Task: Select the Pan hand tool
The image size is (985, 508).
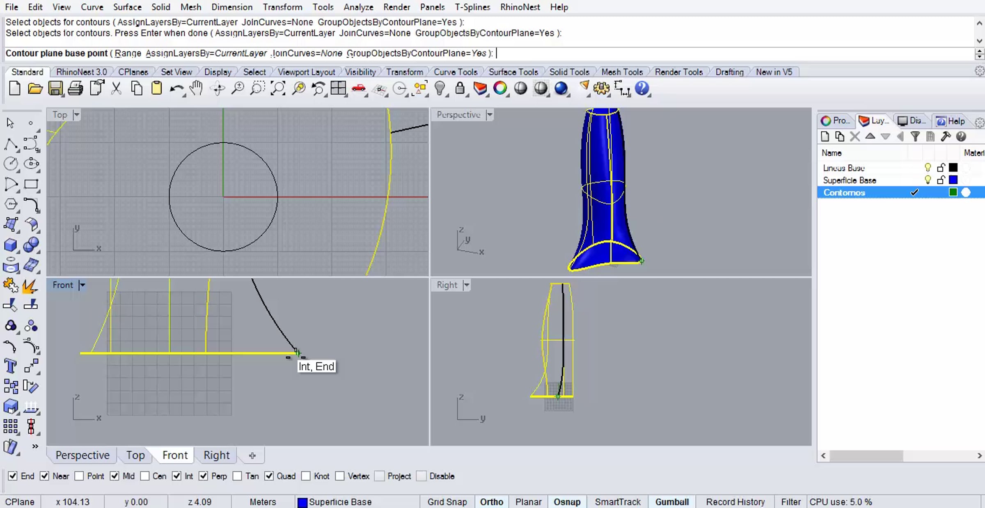Action: 197,88
